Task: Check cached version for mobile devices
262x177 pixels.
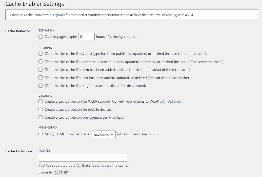Action: 41,109
